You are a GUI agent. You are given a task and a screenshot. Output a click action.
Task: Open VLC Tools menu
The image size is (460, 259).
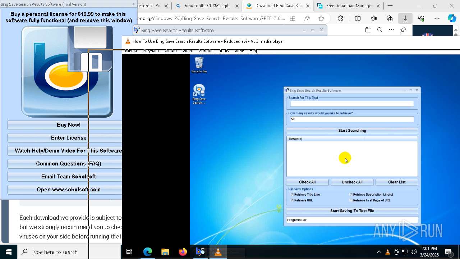[224, 51]
